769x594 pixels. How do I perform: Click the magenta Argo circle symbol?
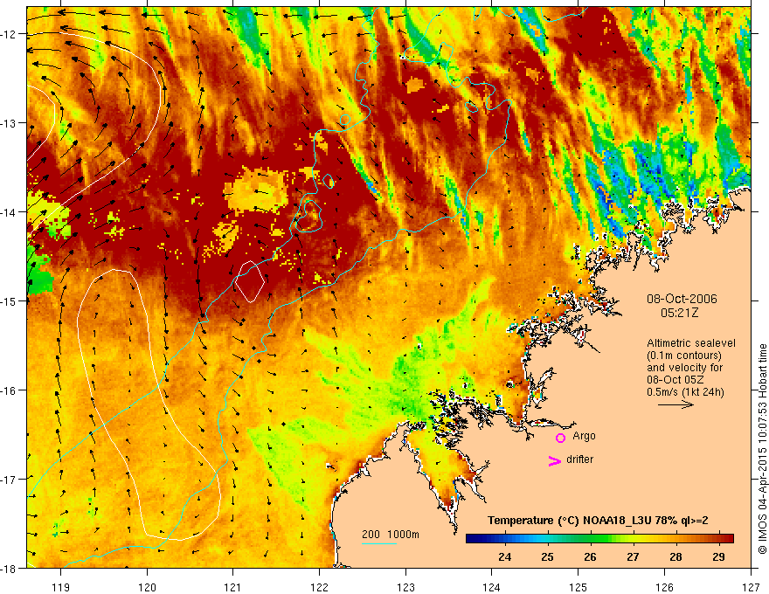(560, 438)
